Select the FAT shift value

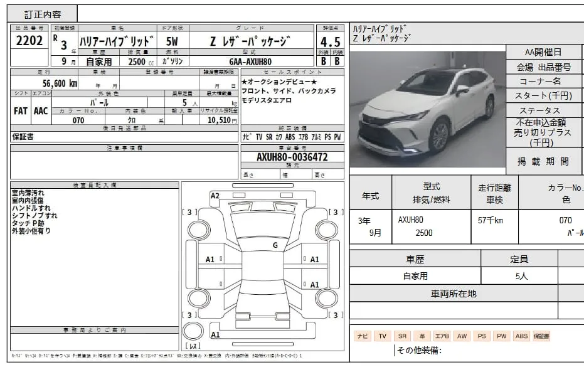pos(21,111)
